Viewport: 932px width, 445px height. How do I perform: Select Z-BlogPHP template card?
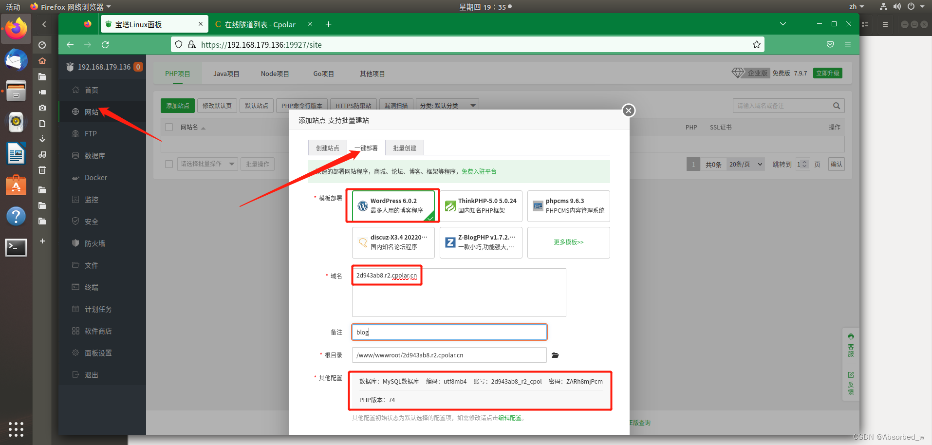tap(481, 242)
